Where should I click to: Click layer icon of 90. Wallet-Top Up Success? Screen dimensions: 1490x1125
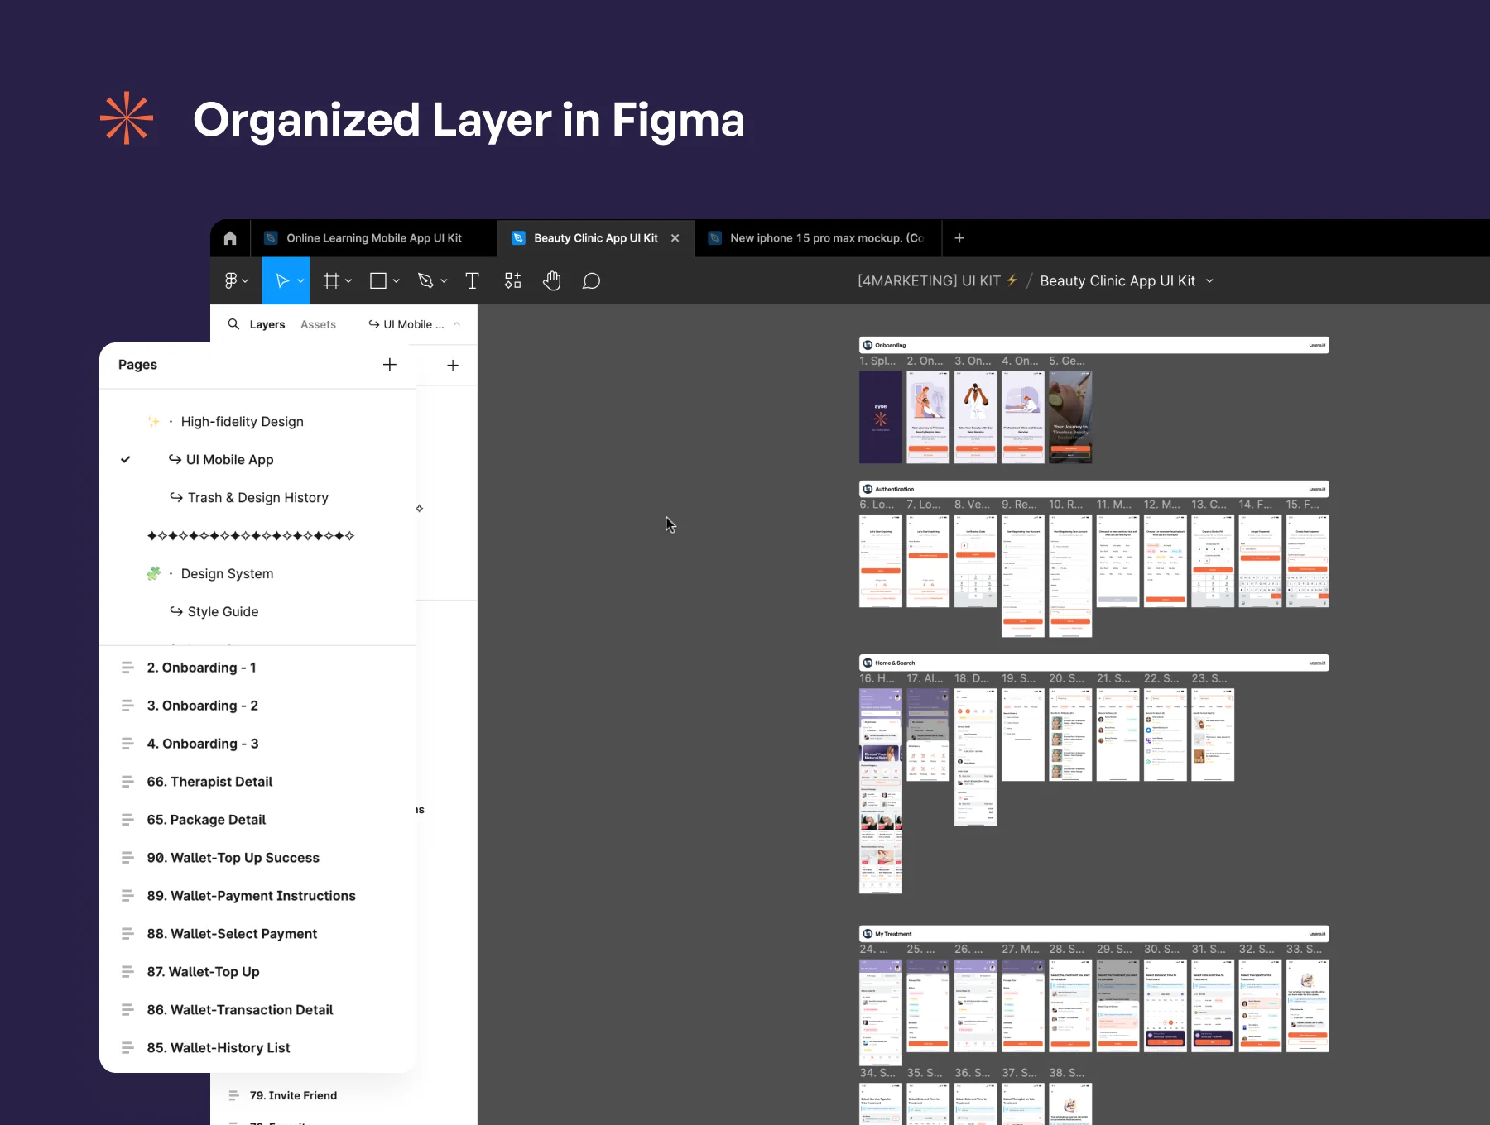[x=127, y=858]
